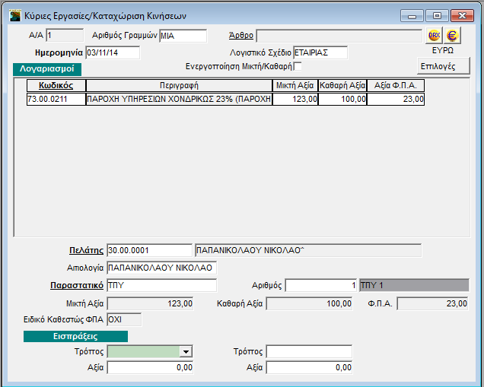Focus the Ημερομηνία date field 03/11/14
The width and height of the screenshot is (484, 387).
click(113, 52)
